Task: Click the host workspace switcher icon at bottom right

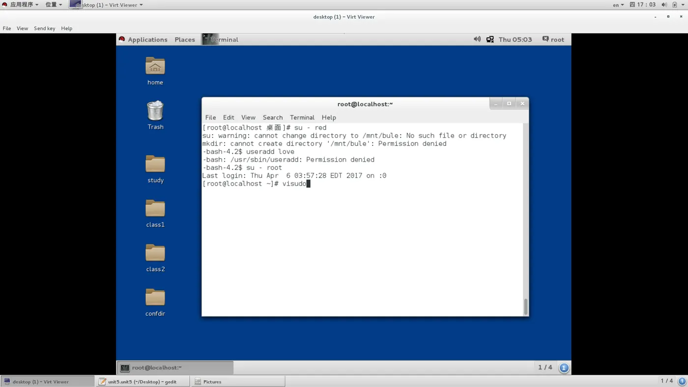Action: pos(682,381)
